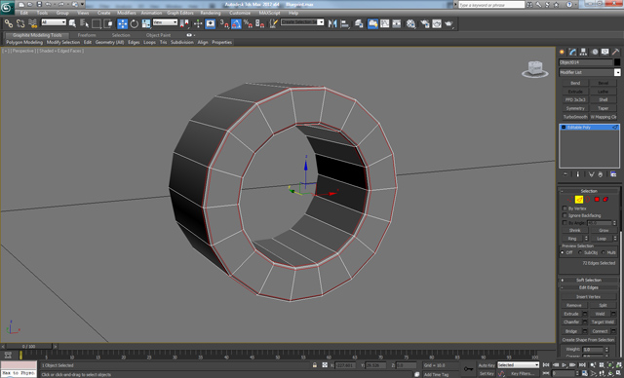Image resolution: width=624 pixels, height=378 pixels.
Task: Select the Move transform tool
Action: [x=122, y=23]
